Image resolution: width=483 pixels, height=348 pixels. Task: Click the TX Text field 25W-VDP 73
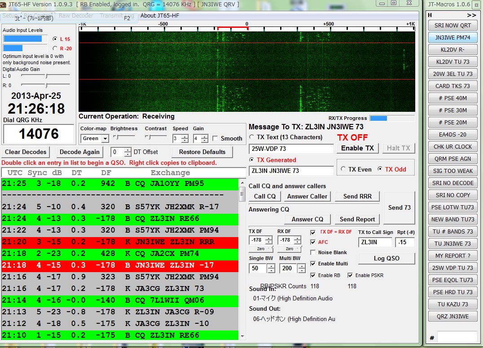click(x=291, y=149)
